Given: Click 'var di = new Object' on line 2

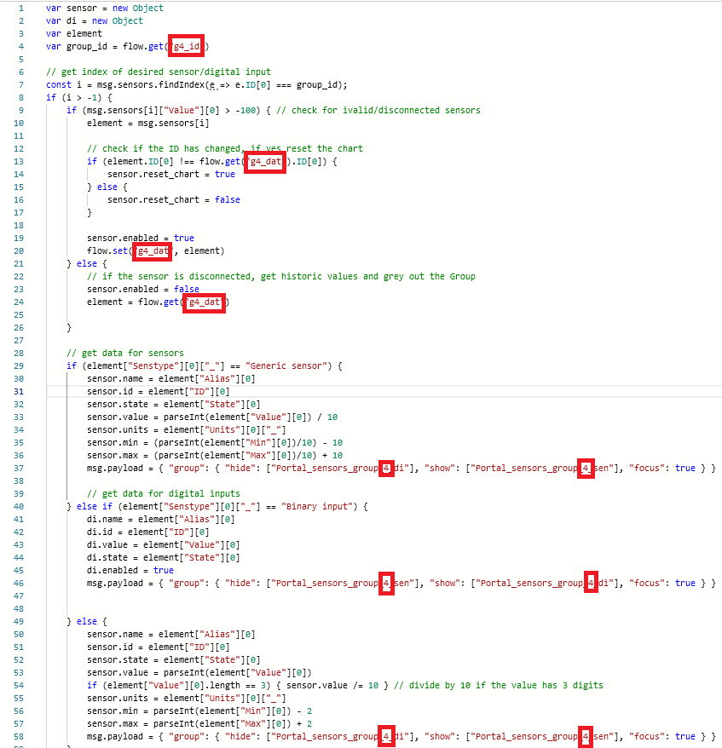Looking at the screenshot, I should pyautogui.click(x=95, y=21).
